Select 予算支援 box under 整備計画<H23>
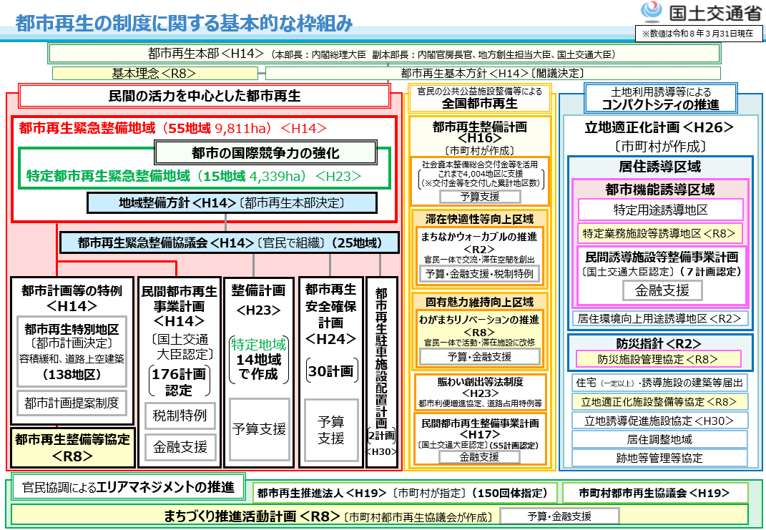The height and width of the screenshot is (530, 766). coord(260,429)
